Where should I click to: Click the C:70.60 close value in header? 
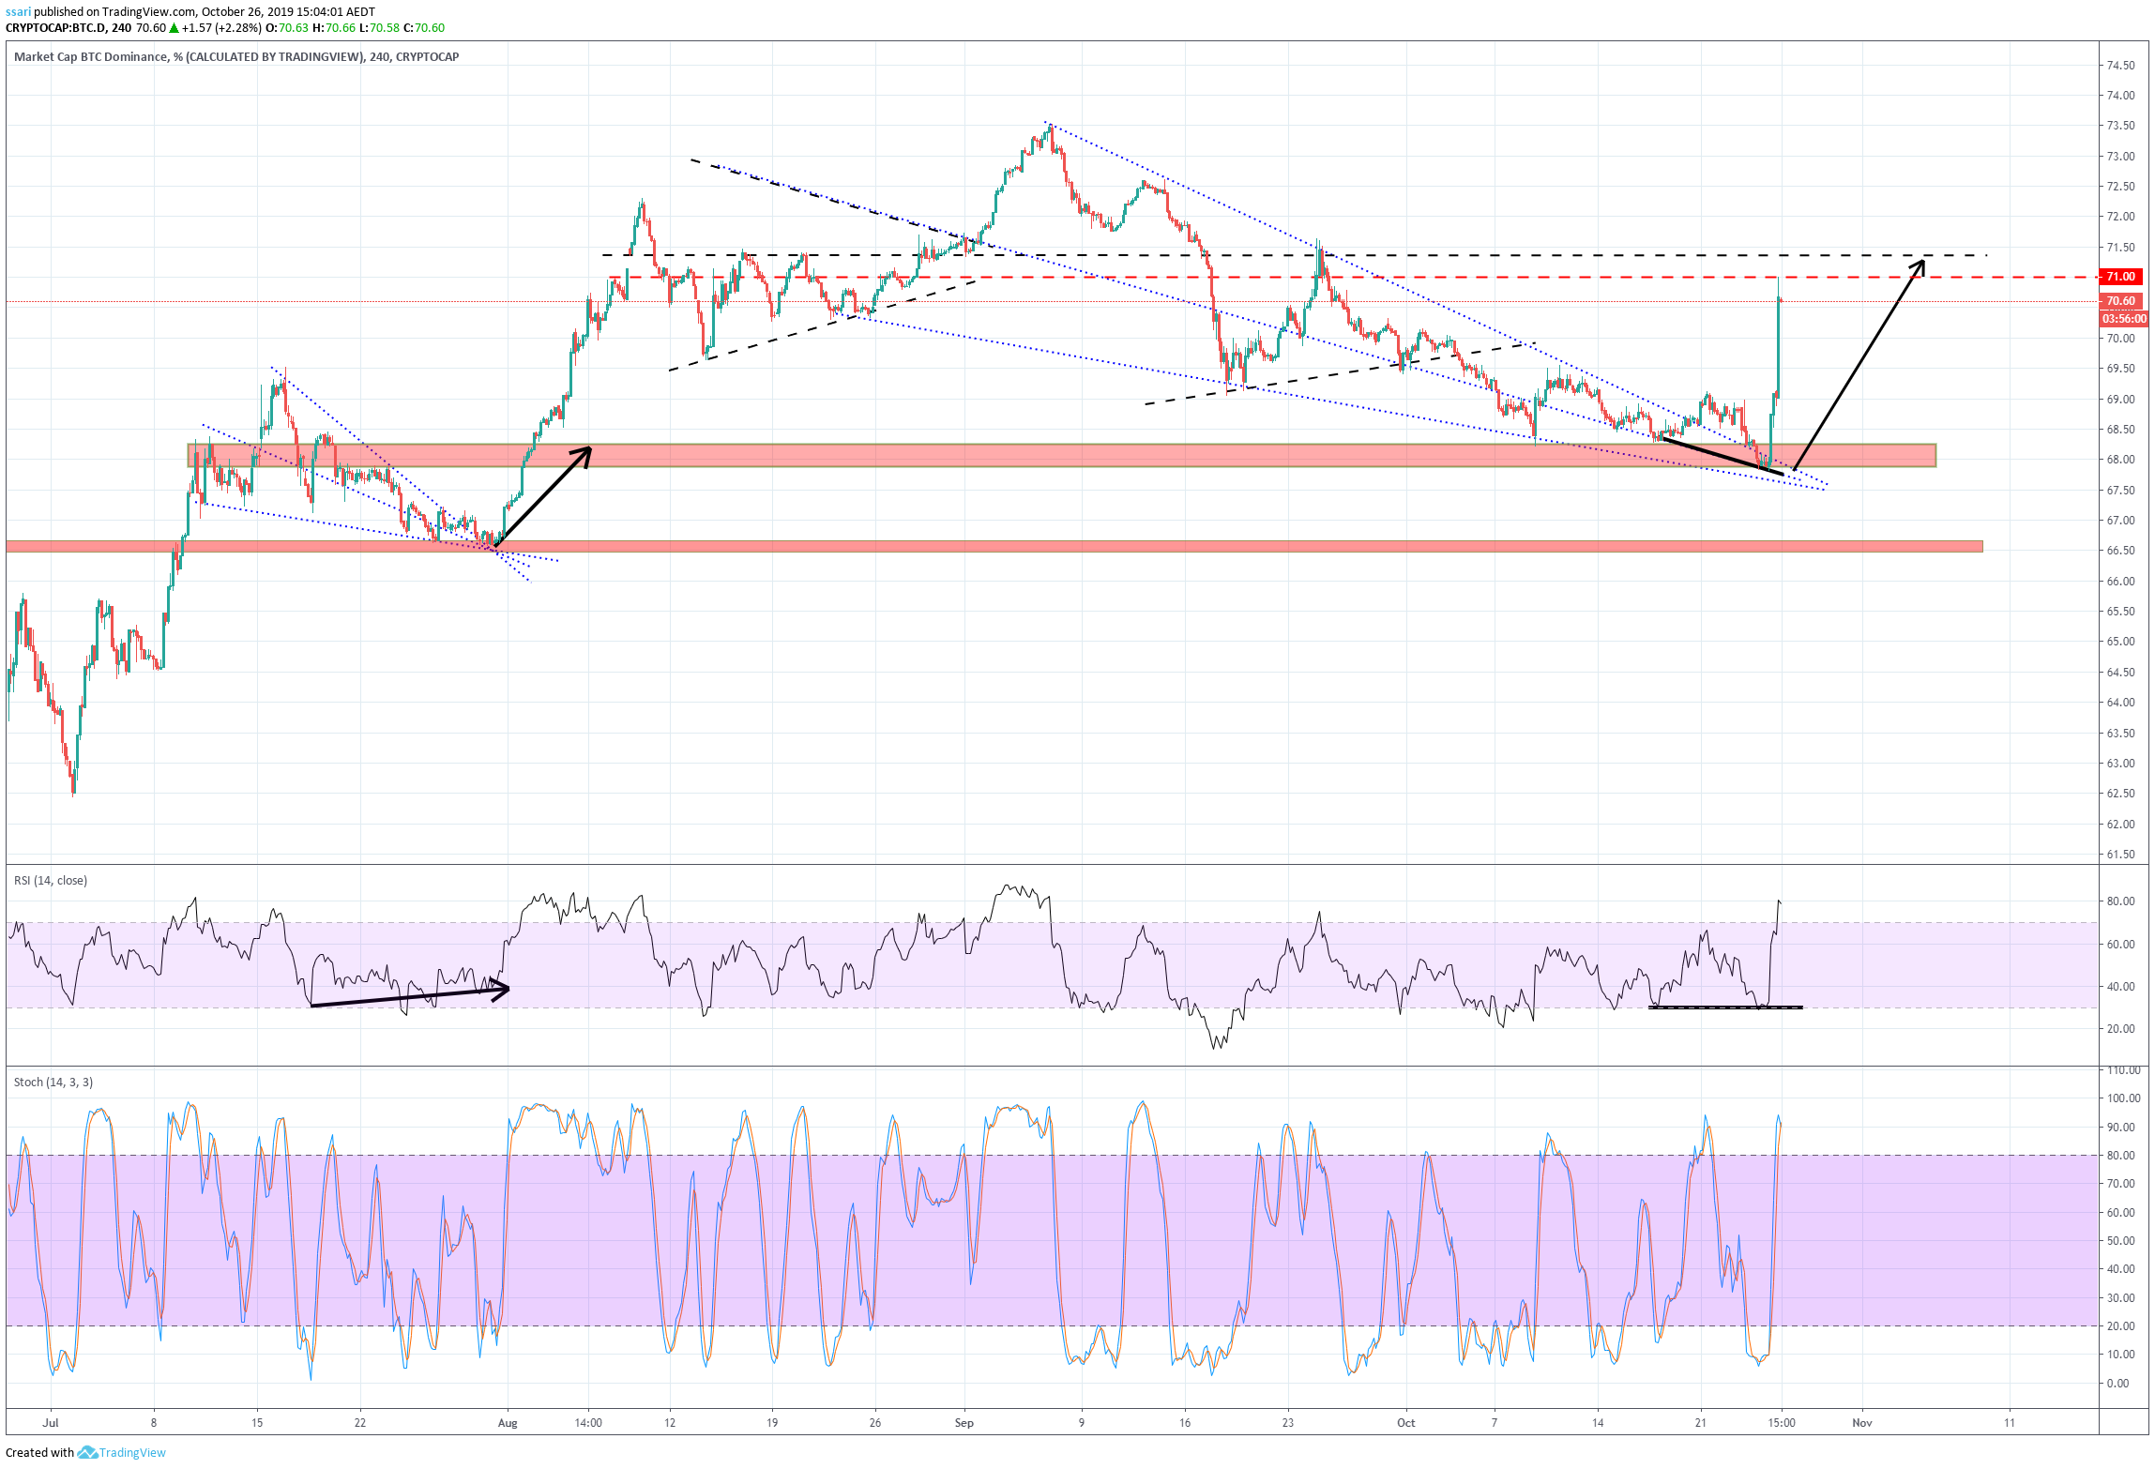click(x=424, y=28)
